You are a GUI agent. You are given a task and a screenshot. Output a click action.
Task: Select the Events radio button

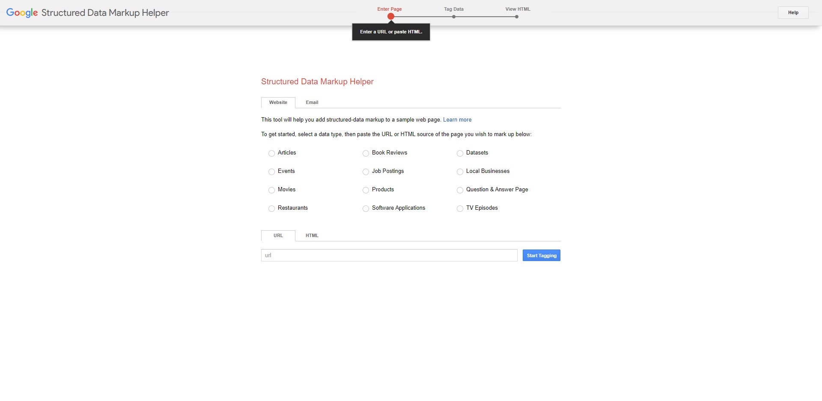[271, 172]
